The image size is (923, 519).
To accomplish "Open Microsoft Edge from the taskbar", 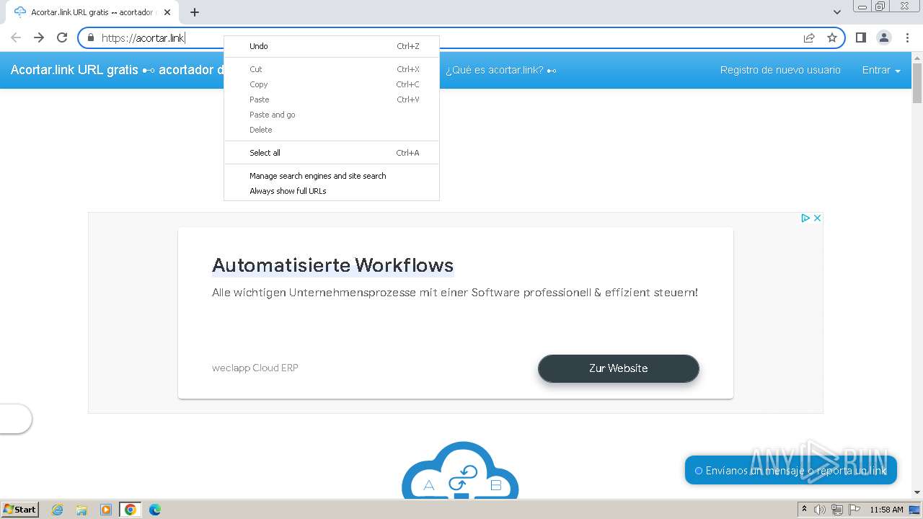I will pyautogui.click(x=155, y=510).
